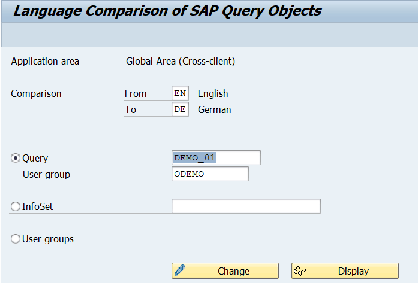Viewport: 418px width, 283px height.
Task: Click the 'Comparison' label
Action: [36, 93]
